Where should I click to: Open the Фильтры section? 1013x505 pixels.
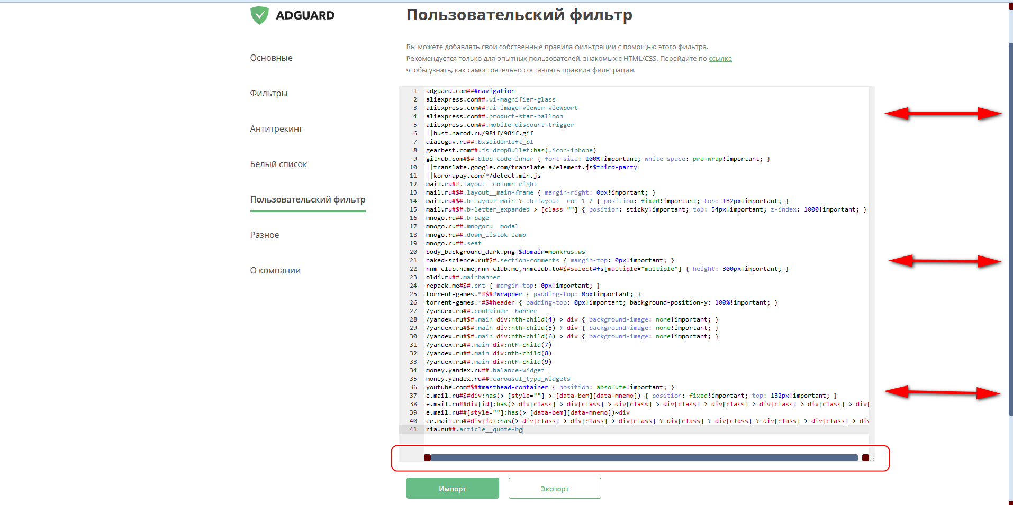[268, 93]
